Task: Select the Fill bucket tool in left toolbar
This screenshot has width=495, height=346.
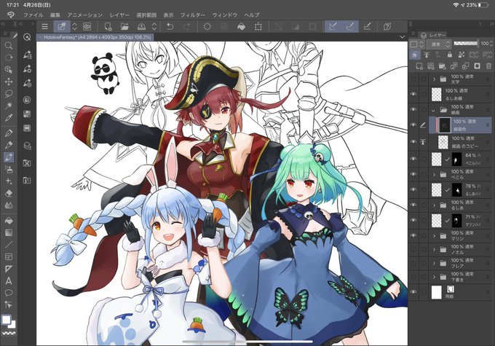Action: point(9,220)
